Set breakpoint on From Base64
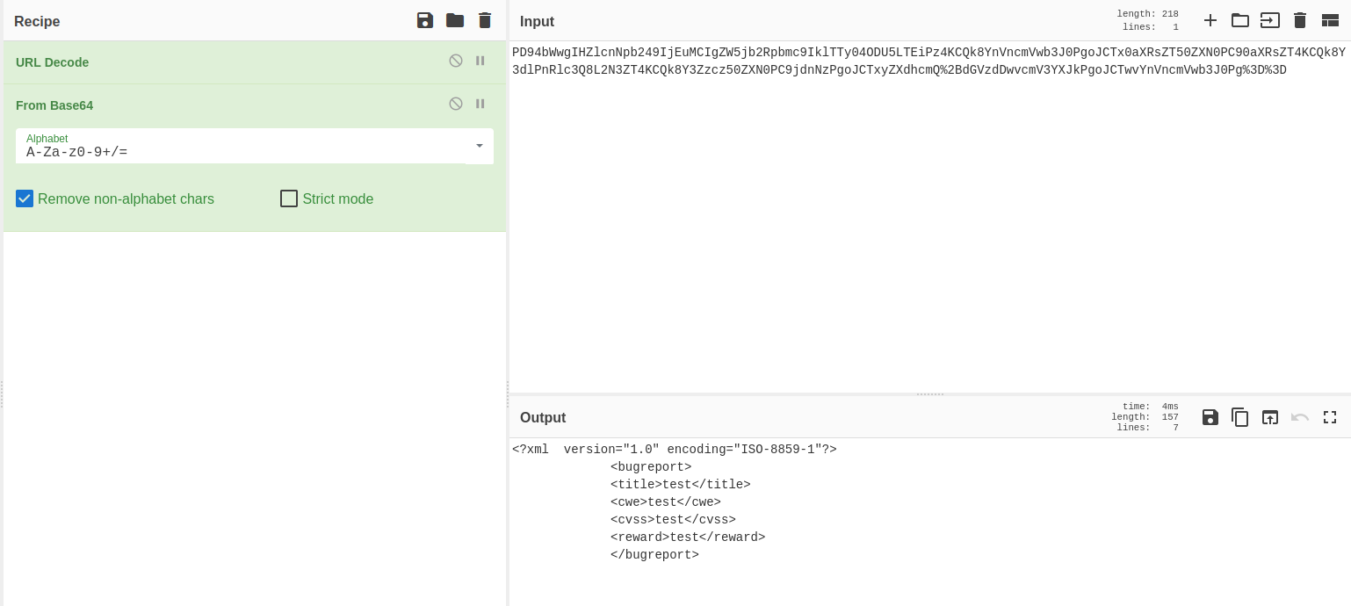 pos(480,104)
